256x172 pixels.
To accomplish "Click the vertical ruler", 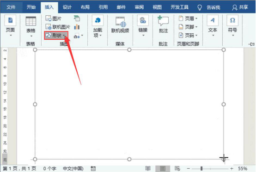I will point(5,106).
